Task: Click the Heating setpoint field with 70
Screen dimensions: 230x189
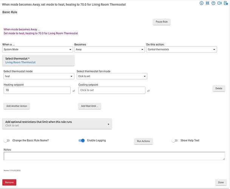Action: pos(37,90)
